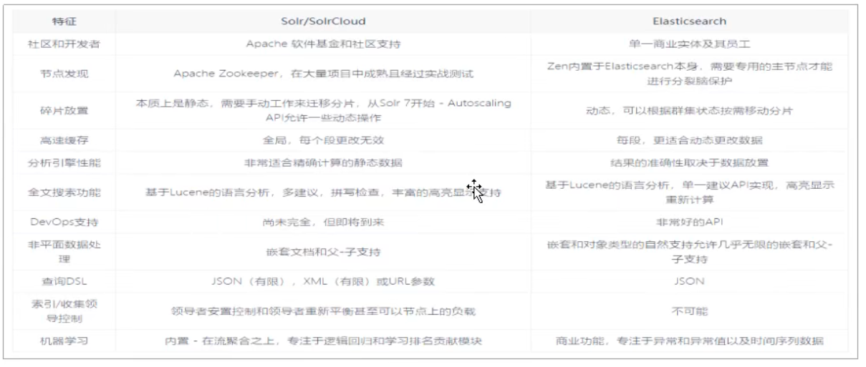Screen dimensions: 866x367
Task: Select cell "非常好的API"
Action: click(689, 222)
